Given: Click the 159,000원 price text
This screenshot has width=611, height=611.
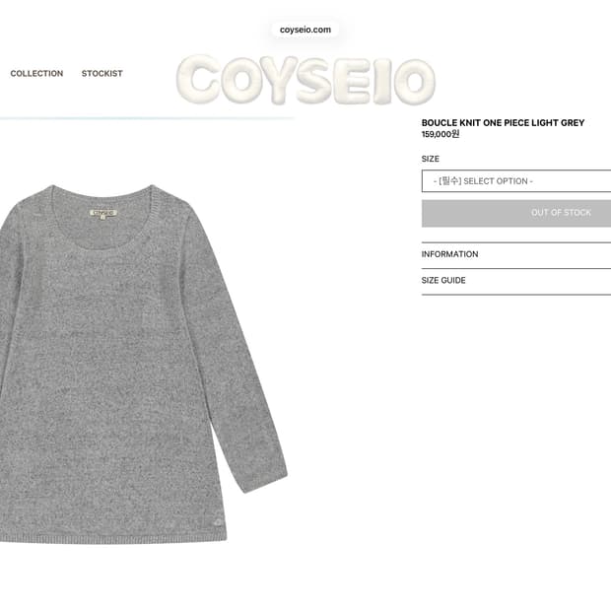Looking at the screenshot, I should [x=441, y=134].
